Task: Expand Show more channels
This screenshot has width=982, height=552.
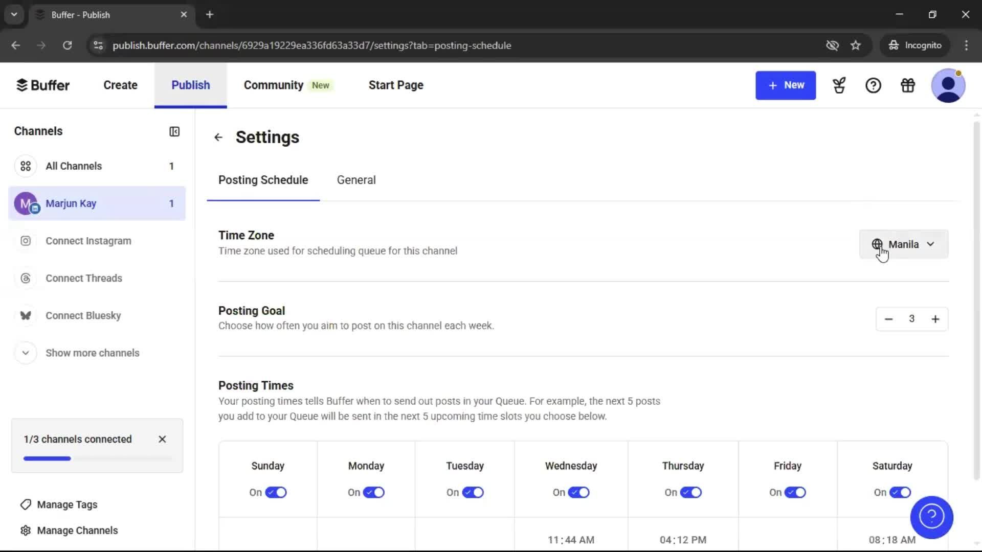Action: pos(92,353)
